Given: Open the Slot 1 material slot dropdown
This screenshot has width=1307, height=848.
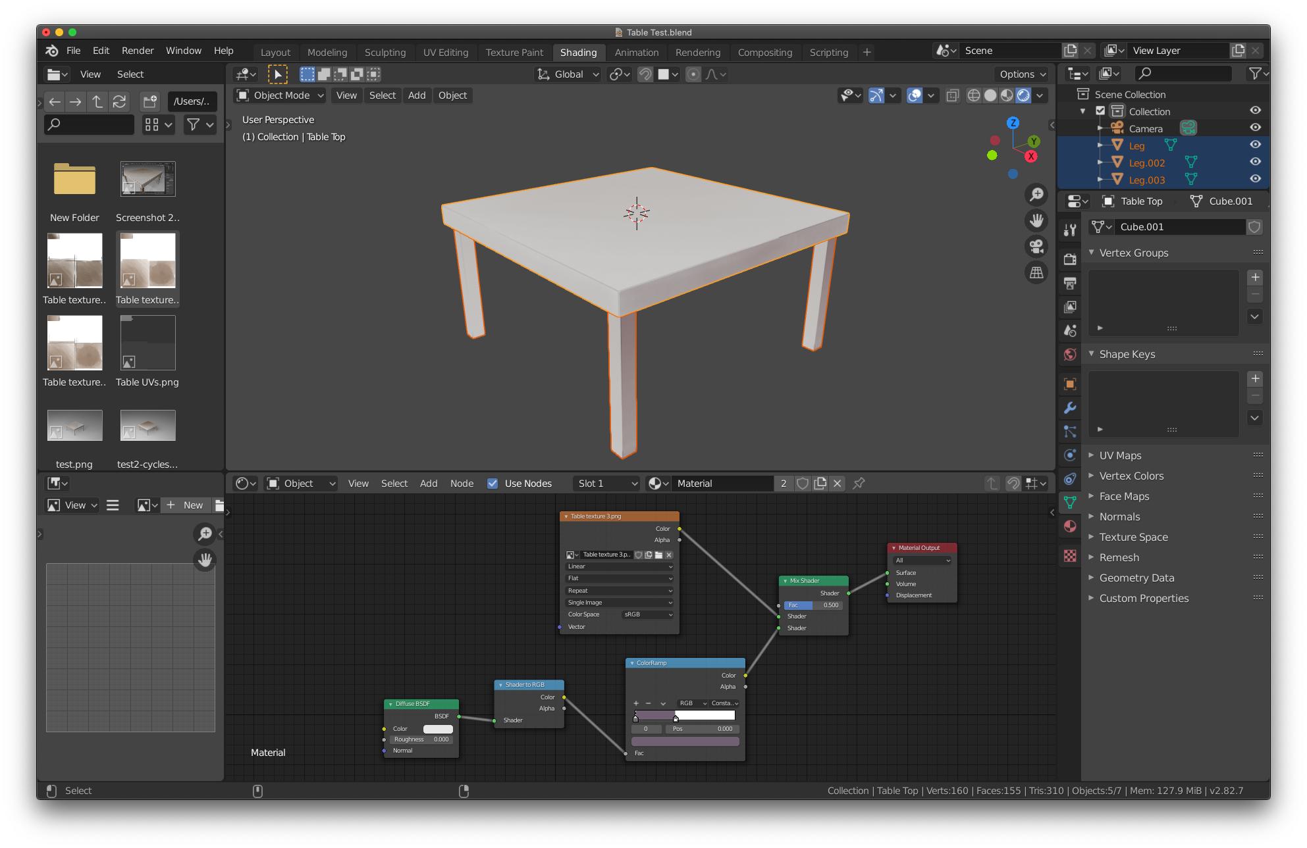Looking at the screenshot, I should coord(606,484).
